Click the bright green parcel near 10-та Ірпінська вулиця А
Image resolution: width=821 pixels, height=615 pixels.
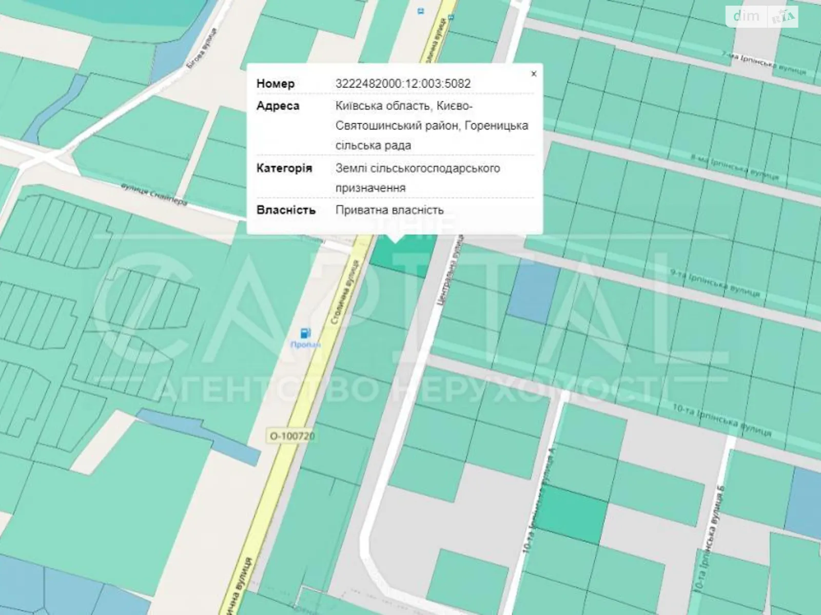coord(571,515)
